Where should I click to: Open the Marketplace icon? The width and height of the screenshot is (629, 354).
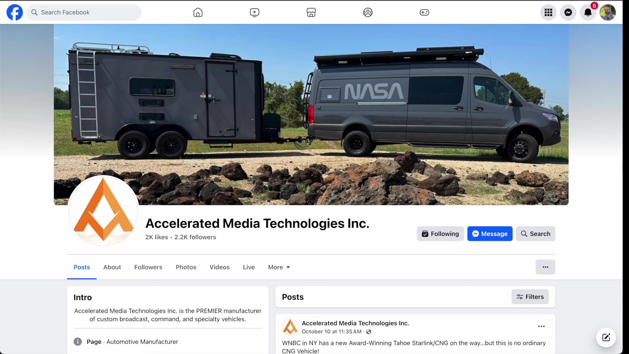coord(311,12)
